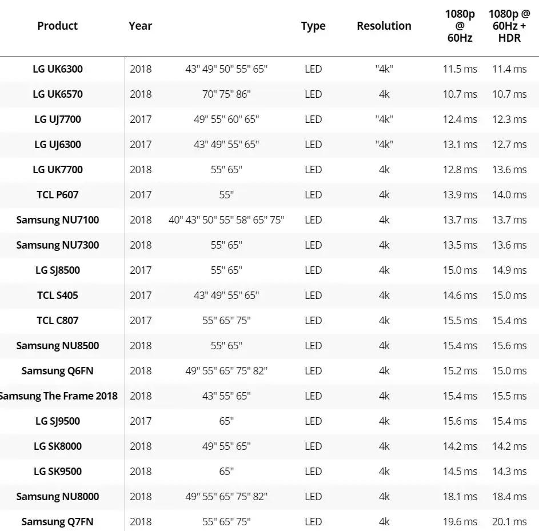Open the TCL P607 product link
Screen dimensions: 539x531
tap(57, 195)
